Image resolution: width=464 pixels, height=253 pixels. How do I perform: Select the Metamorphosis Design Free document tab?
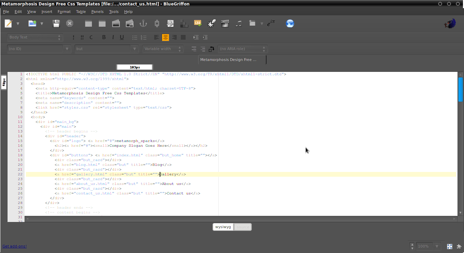(232, 60)
